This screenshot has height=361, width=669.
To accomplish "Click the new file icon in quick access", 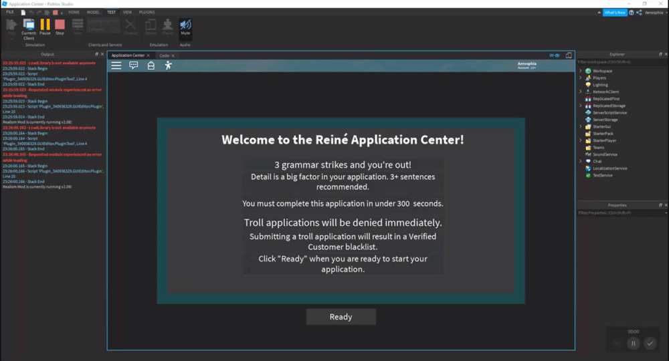I will (x=23, y=12).
